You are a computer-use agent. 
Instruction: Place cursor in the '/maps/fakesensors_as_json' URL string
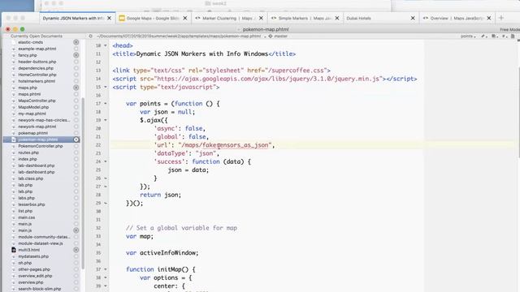coord(225,145)
